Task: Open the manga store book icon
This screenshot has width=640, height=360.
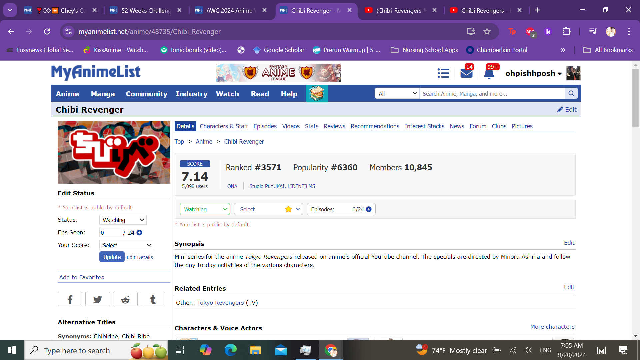Action: coord(317,94)
